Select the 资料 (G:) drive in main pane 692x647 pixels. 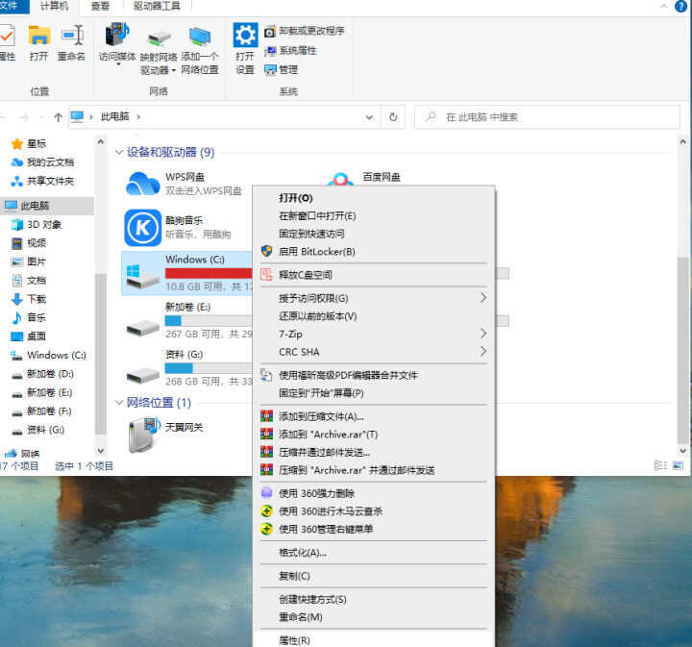pos(187,367)
